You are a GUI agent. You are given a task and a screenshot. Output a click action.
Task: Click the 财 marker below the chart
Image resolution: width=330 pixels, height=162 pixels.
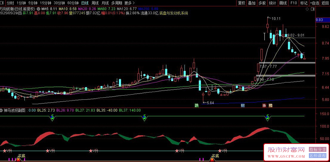243,105
